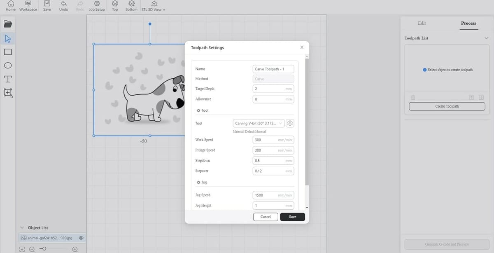Click the Target Depth input
Screen dimensions: 494x253
273,89
